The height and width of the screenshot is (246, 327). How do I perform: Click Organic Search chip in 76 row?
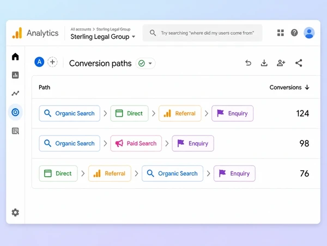[172, 174]
